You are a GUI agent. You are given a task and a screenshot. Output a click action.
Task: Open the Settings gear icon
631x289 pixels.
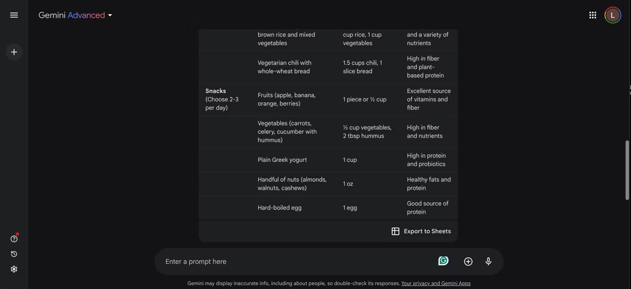[x=14, y=269]
